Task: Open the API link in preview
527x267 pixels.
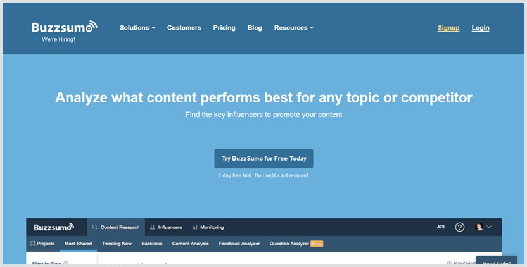Action: pyautogui.click(x=441, y=227)
